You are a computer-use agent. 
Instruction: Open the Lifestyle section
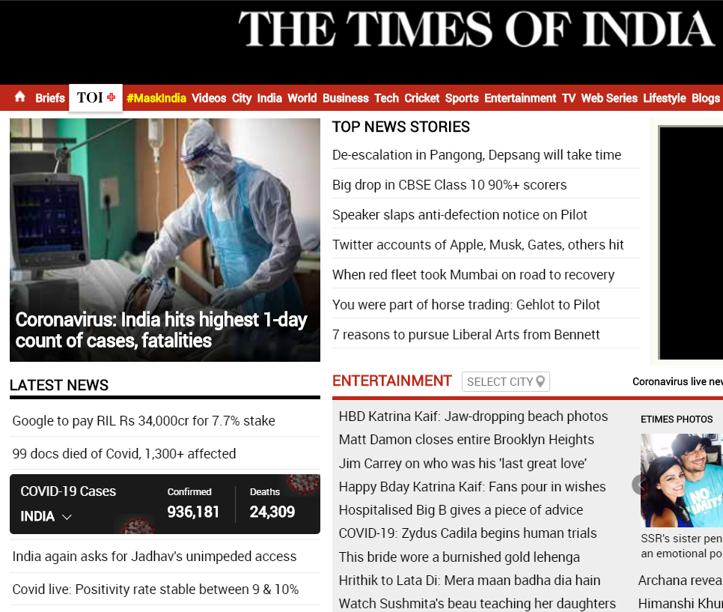pos(665,98)
